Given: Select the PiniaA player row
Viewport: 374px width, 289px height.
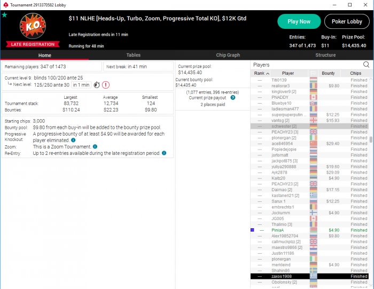Looking at the screenshot, I should coord(309,230).
